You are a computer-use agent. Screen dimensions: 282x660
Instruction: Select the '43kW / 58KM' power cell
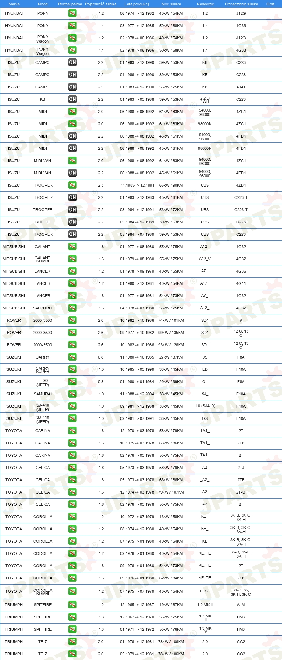(171, 517)
